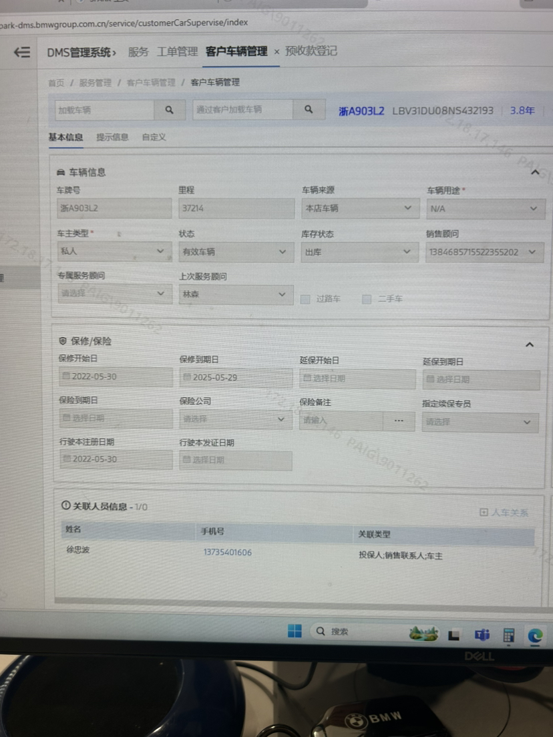Close the 客户车辆管理 tab with X
The width and height of the screenshot is (553, 737).
coord(276,51)
